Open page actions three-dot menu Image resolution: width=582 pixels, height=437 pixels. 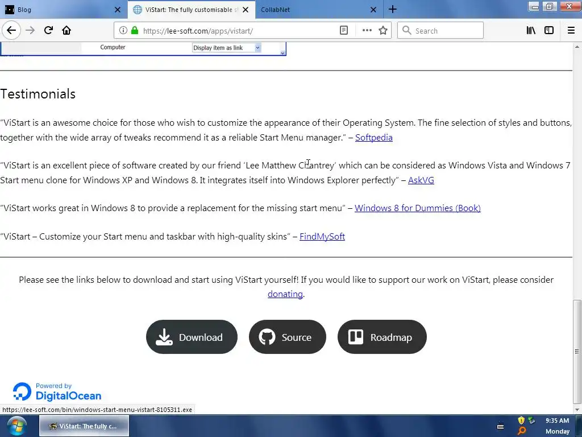(367, 31)
